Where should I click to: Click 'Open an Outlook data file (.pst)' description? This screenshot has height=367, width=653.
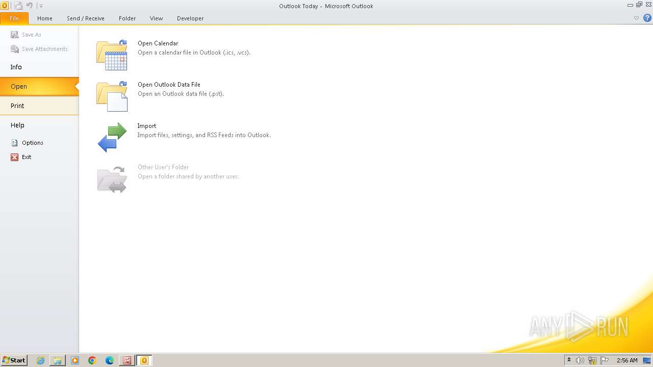coord(181,94)
